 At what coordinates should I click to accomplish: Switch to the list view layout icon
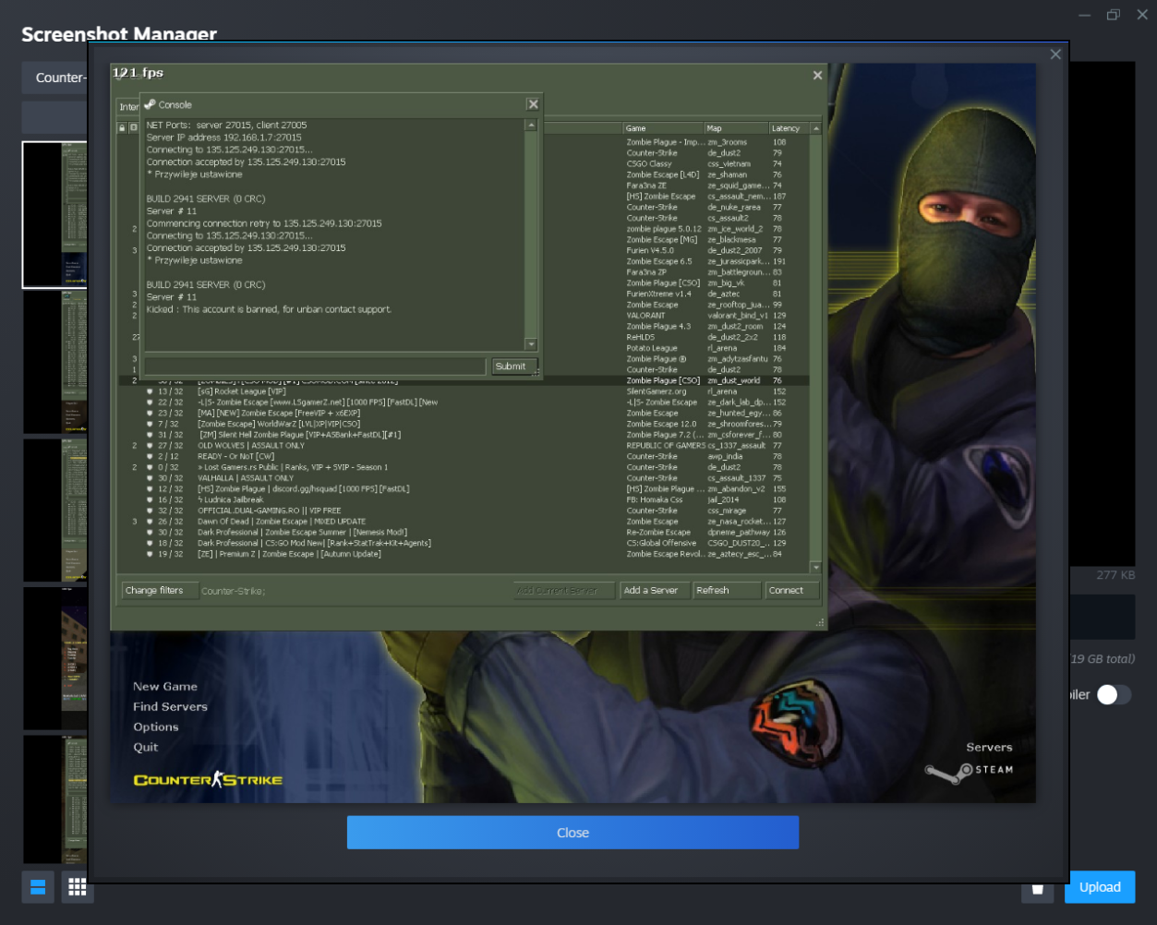coord(38,887)
